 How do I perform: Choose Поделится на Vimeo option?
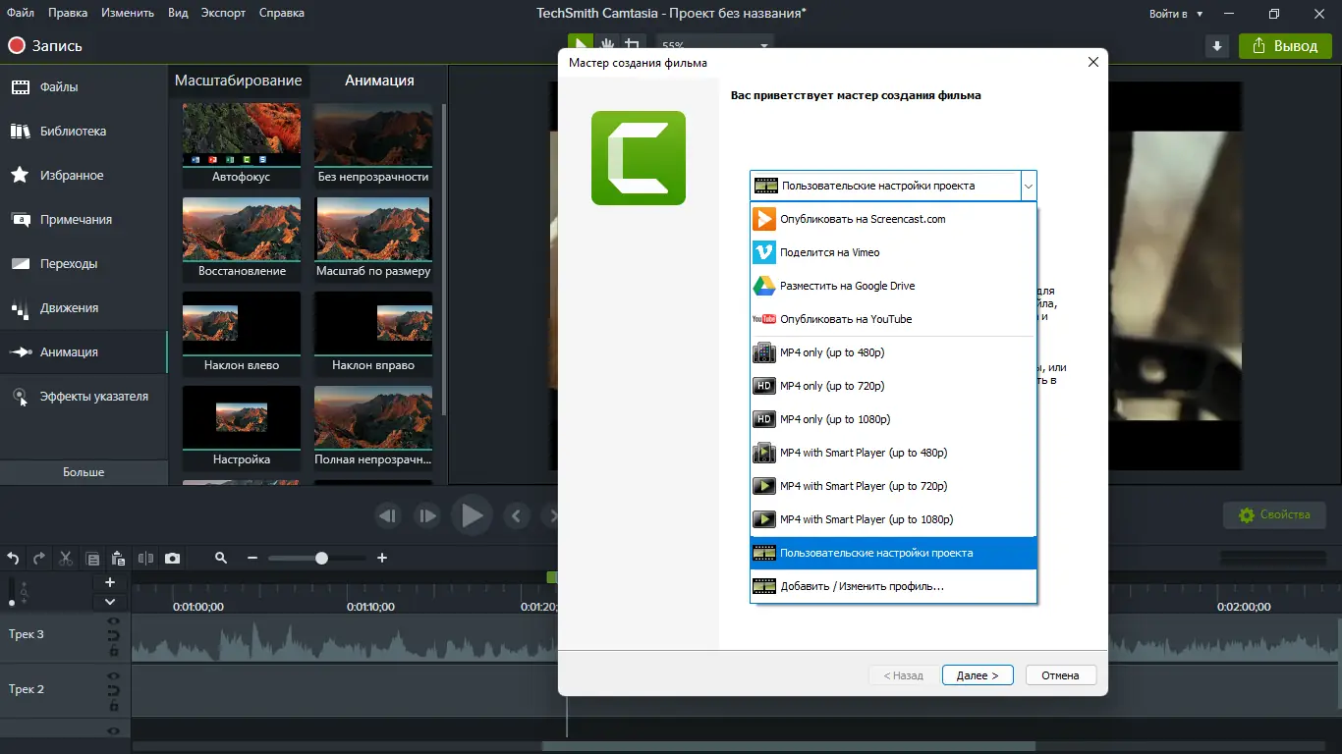[x=893, y=252]
